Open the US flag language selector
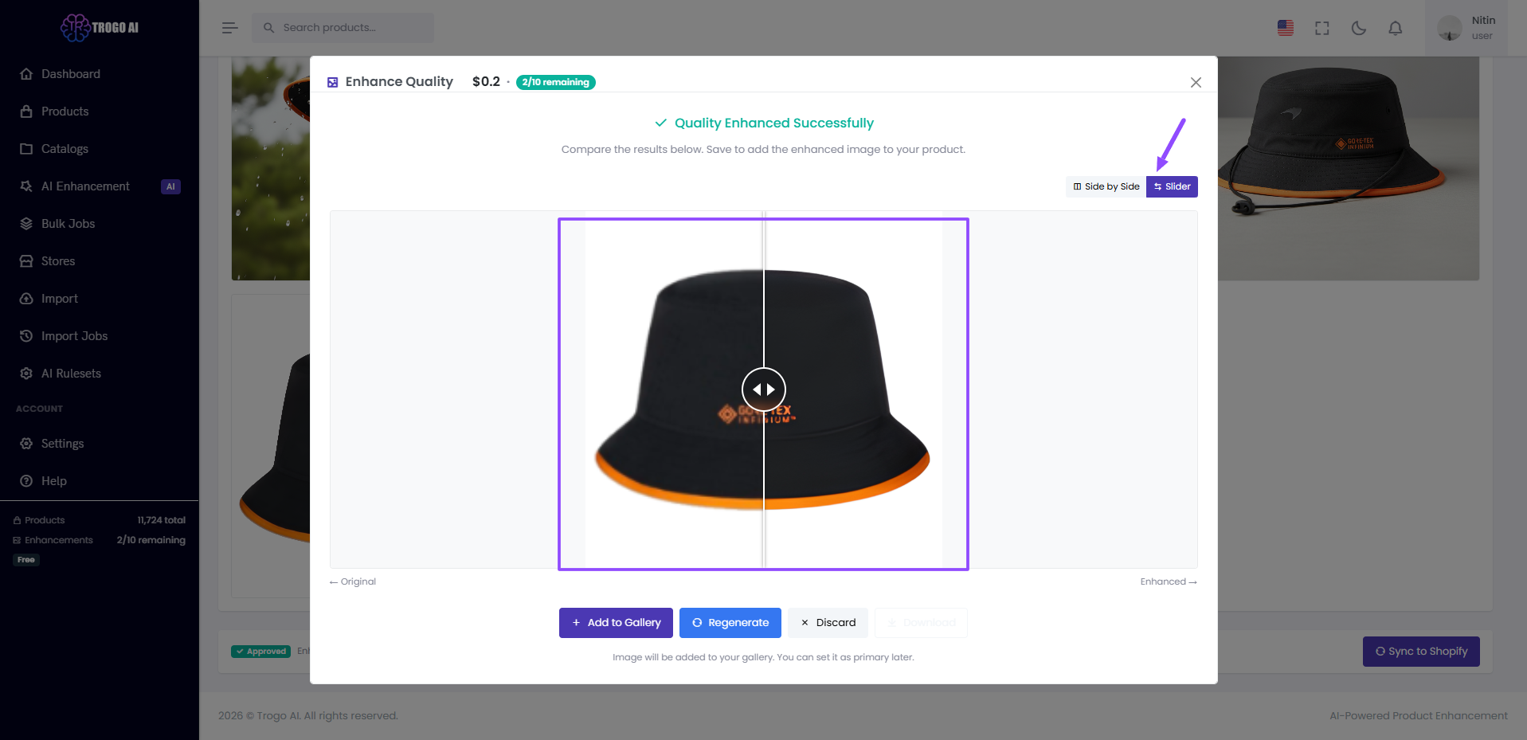1527x740 pixels. (1285, 28)
